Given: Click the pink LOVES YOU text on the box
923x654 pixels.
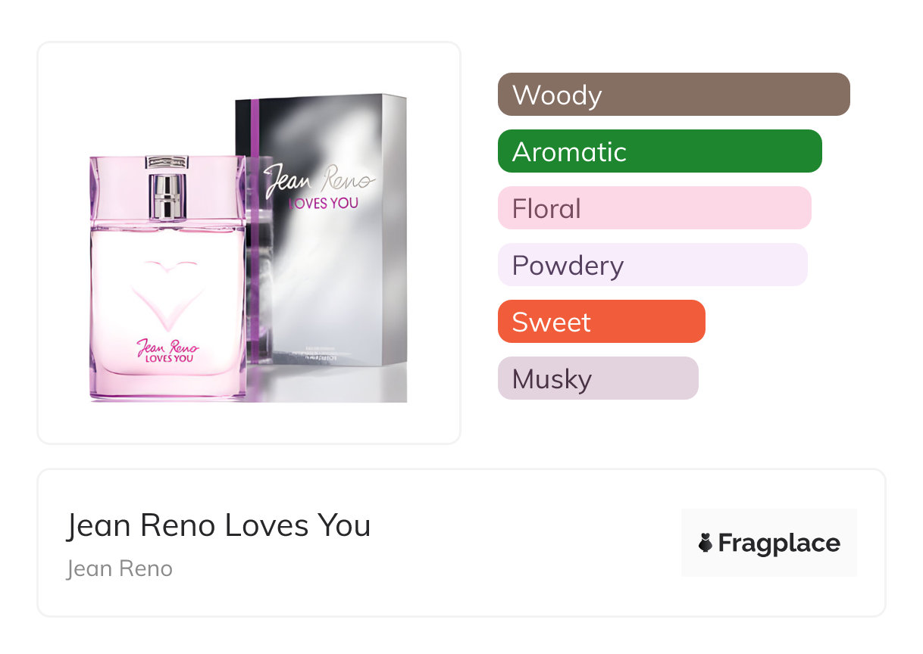Looking at the screenshot, I should pos(322,203).
